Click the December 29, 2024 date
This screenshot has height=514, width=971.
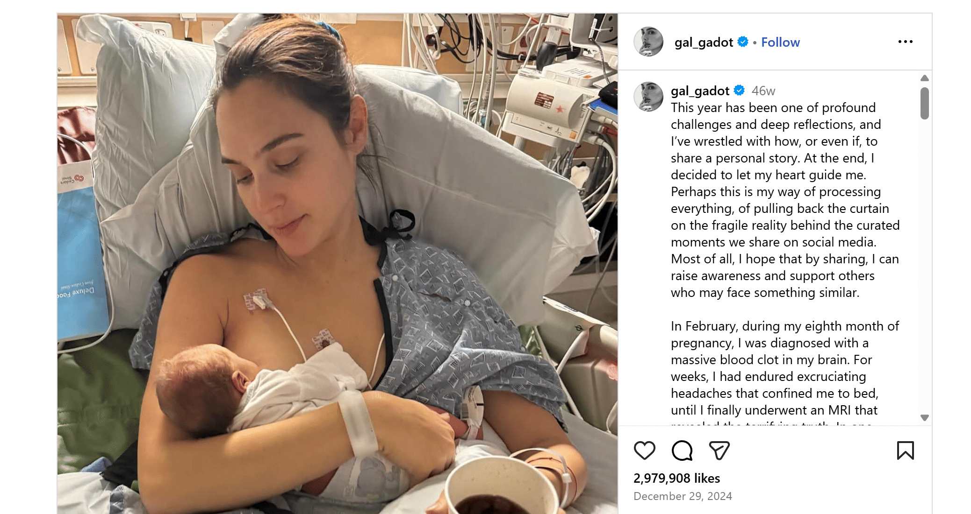(x=683, y=496)
